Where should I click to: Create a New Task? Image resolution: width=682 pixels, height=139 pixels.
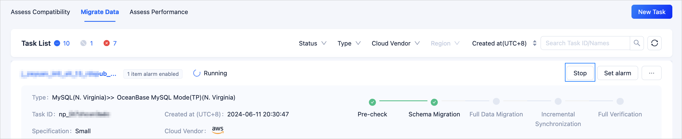(x=652, y=12)
